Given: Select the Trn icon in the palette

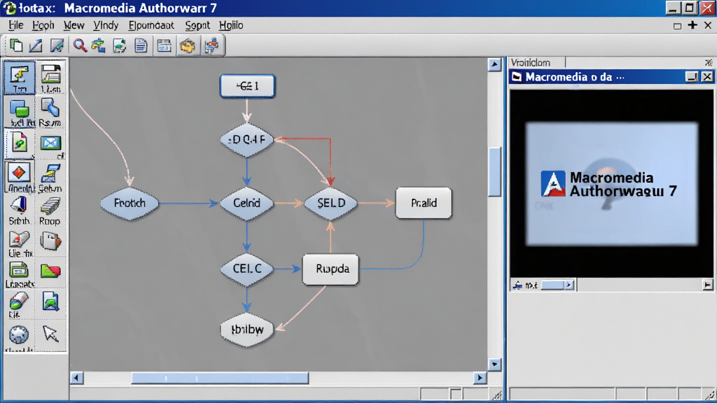Looking at the screenshot, I should coord(19,78).
